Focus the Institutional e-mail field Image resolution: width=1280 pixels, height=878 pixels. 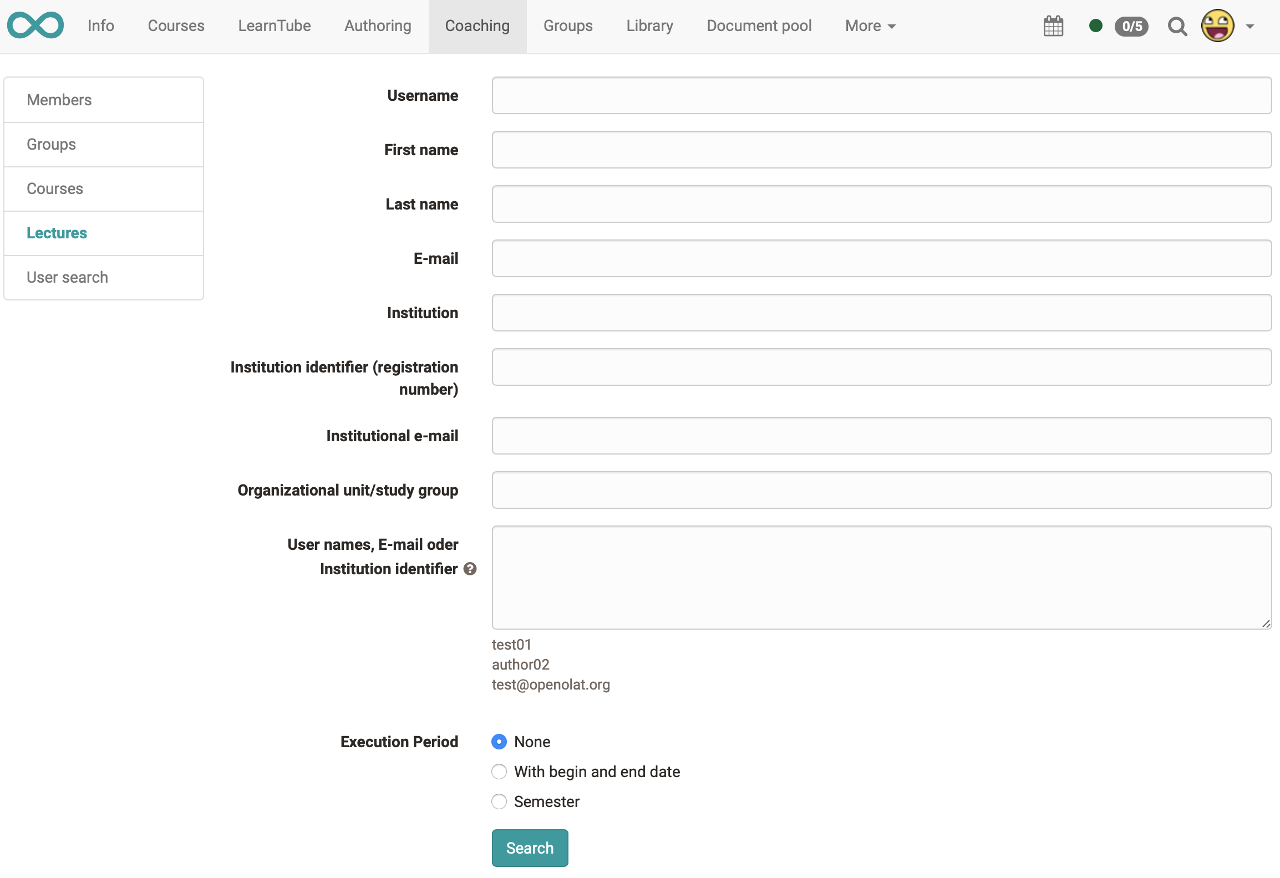[x=881, y=436]
